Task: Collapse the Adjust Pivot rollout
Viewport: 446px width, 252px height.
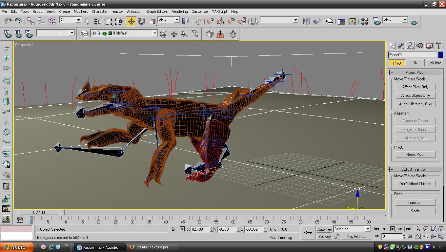Action: tap(415, 73)
